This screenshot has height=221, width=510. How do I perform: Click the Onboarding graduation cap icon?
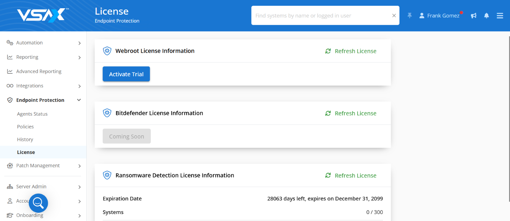click(10, 215)
